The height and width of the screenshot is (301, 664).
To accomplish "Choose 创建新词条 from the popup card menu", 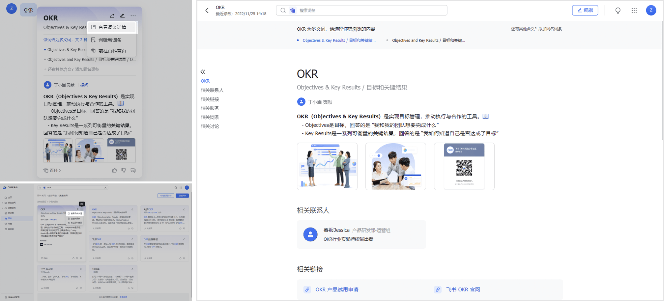I will point(112,40).
